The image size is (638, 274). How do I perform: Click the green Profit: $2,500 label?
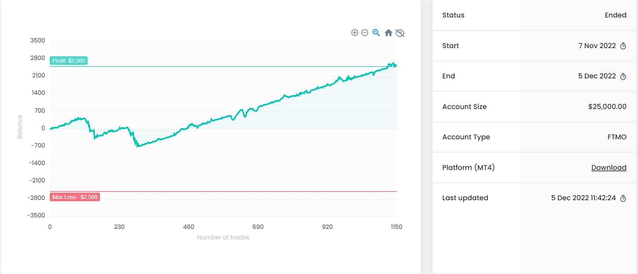click(69, 61)
